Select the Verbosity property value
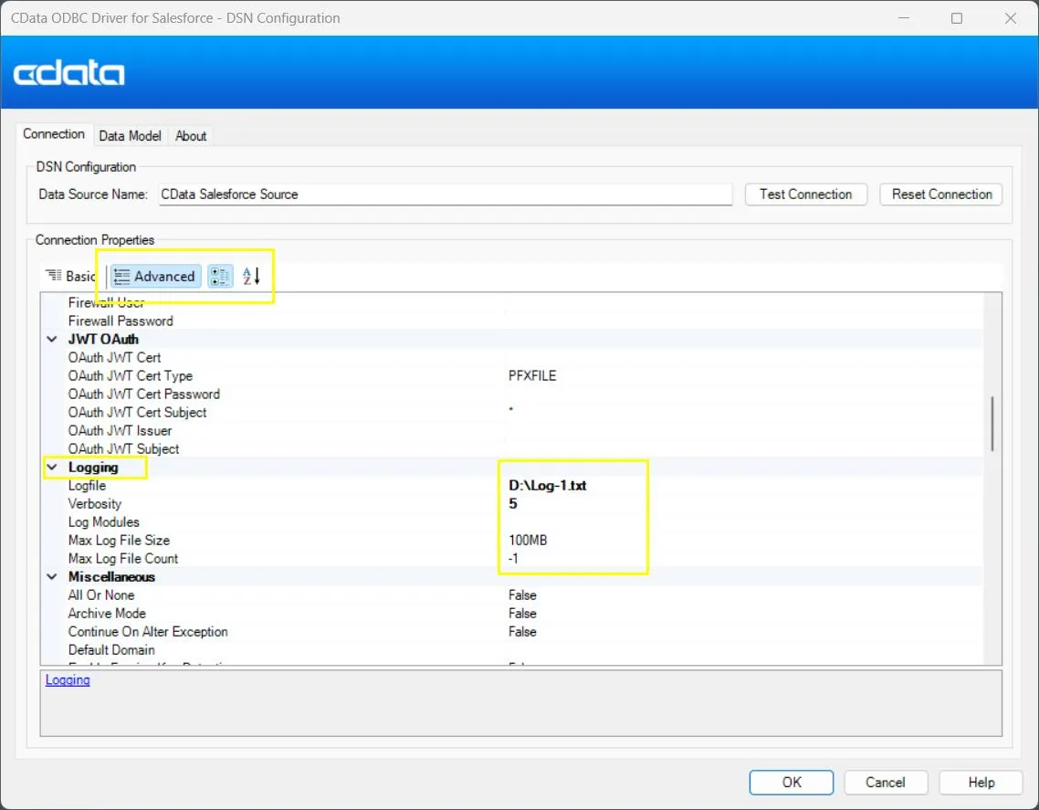The width and height of the screenshot is (1039, 810). click(x=548, y=504)
